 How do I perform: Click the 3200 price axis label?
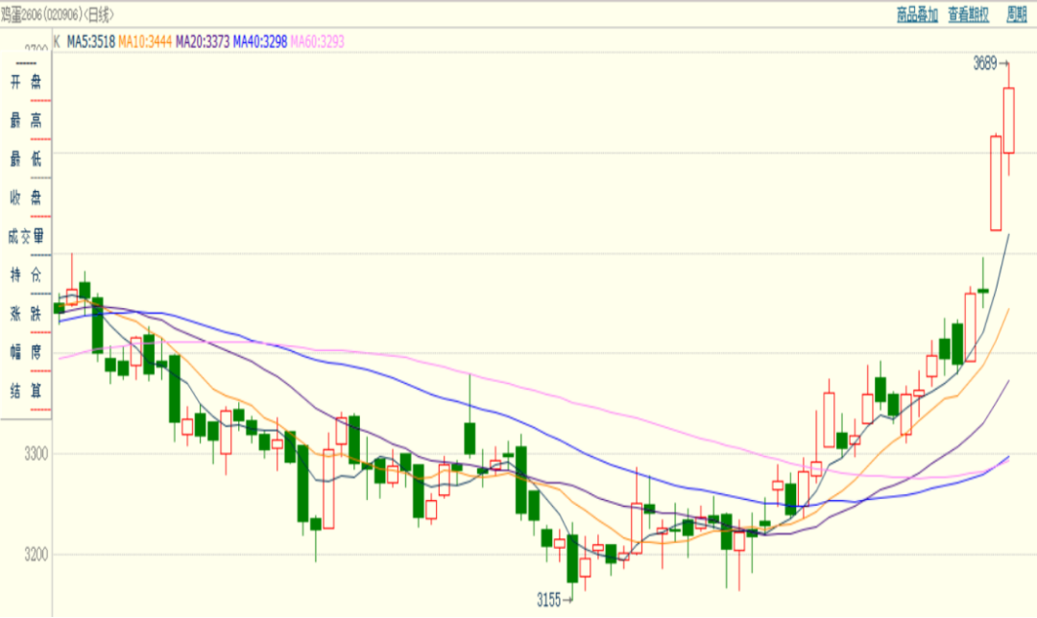click(x=36, y=555)
